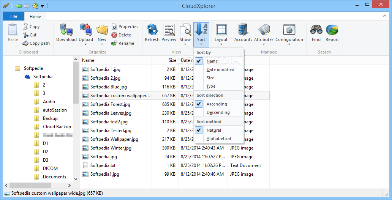Image resolution: width=392 pixels, height=200 pixels.
Task: Collapse the ribbon with the chevron
Action: coord(385,16)
